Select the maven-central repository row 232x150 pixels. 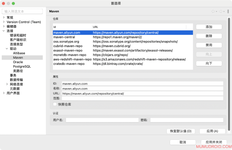[x=123, y=37]
